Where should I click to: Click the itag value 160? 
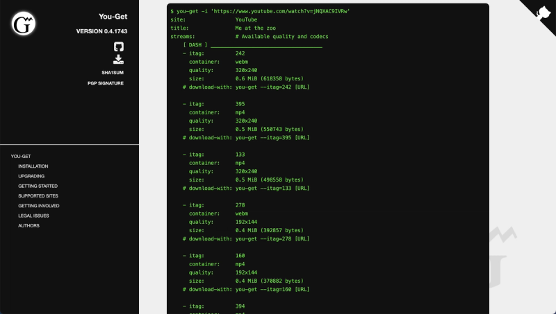(240, 256)
